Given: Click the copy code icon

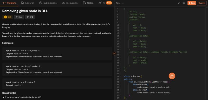Looking at the screenshot, I should coord(184,3).
